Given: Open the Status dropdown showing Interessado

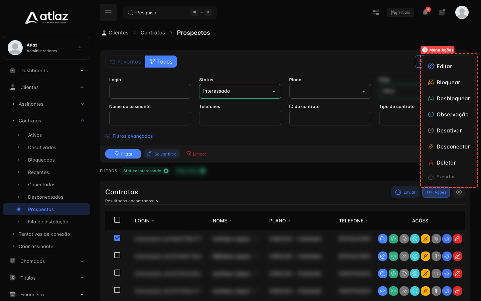Looking at the screenshot, I should (240, 91).
